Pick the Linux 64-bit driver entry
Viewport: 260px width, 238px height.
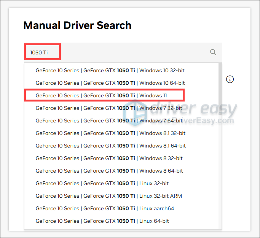click(x=102, y=221)
